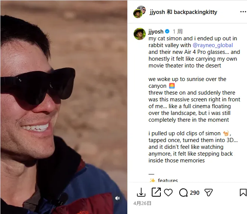Open comments via speech bubble icon
247x214 pixels.
(x=183, y=193)
